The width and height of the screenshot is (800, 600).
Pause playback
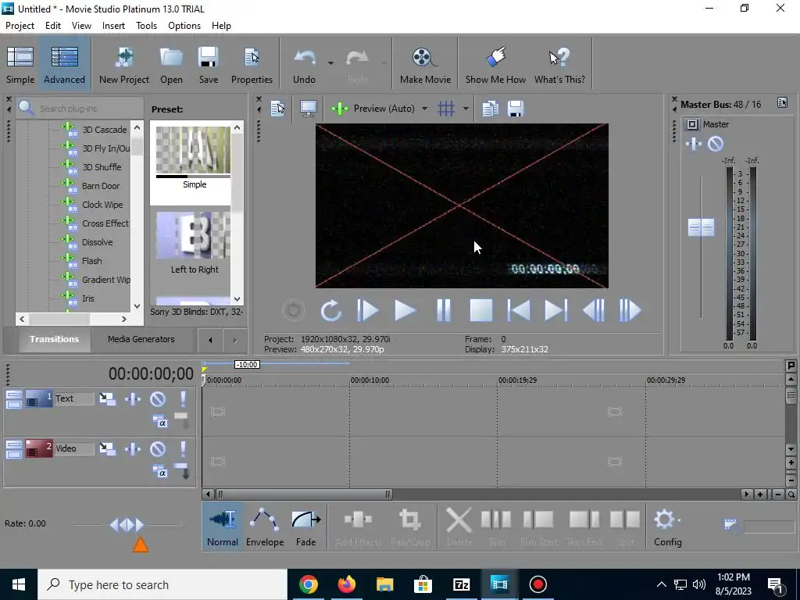[444, 310]
